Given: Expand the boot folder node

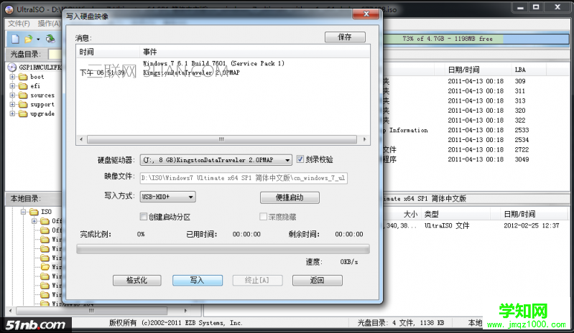Looking at the screenshot, I should click(12, 77).
